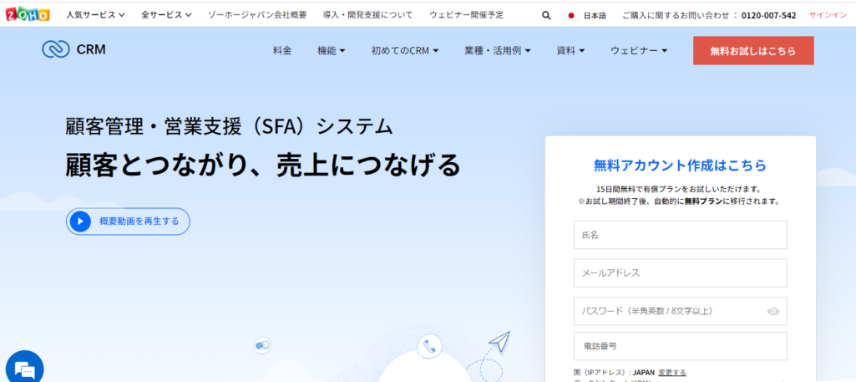This screenshot has height=382, width=856.
Task: Open the 機能 menu
Action: 332,51
